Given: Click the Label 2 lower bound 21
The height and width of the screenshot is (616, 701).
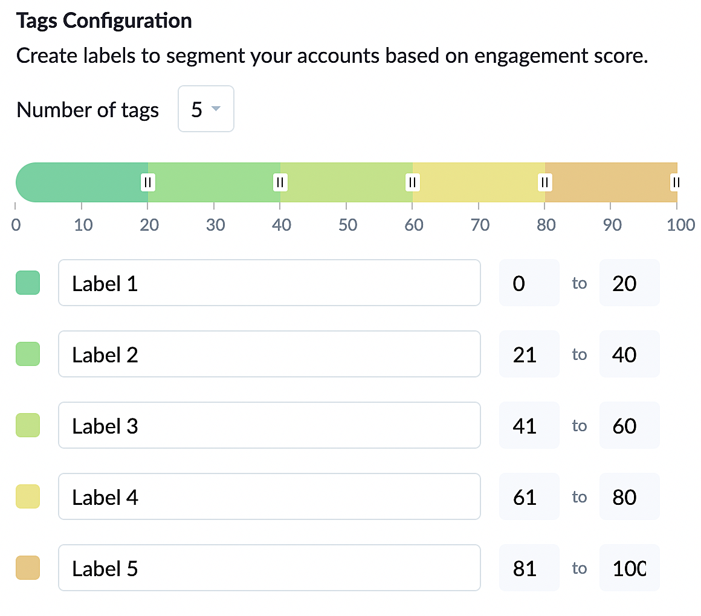Looking at the screenshot, I should (x=529, y=354).
